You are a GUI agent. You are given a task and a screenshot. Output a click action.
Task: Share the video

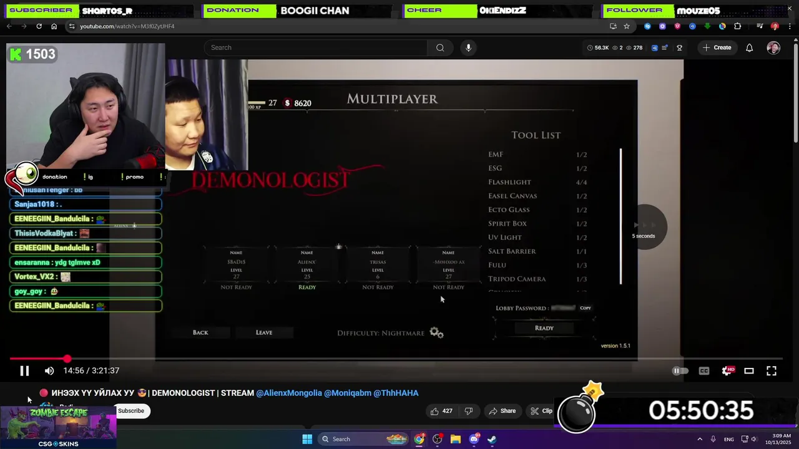[502, 411]
